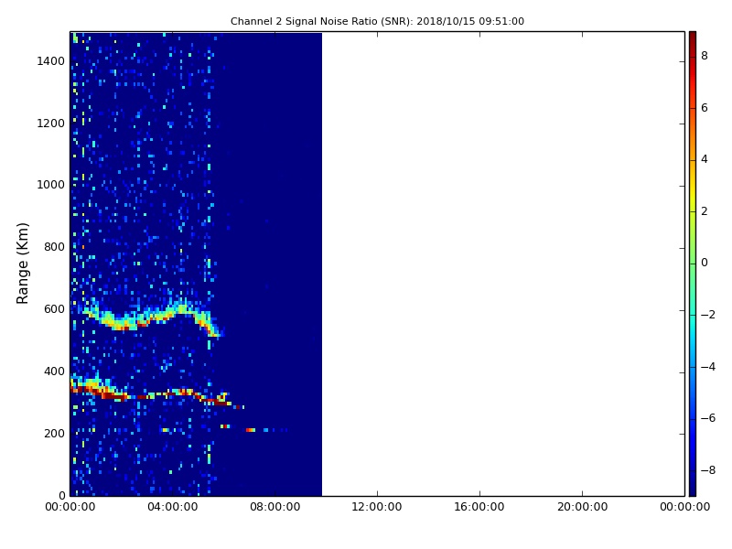
Task: Click the 16:00:00 time axis label
Action: 479,507
